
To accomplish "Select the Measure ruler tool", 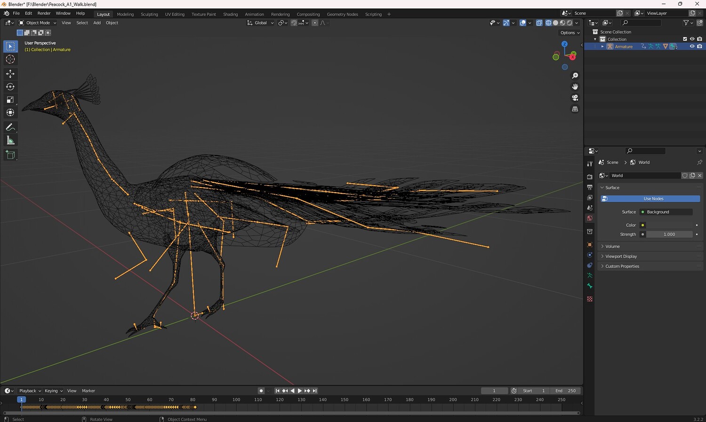I will pyautogui.click(x=10, y=141).
